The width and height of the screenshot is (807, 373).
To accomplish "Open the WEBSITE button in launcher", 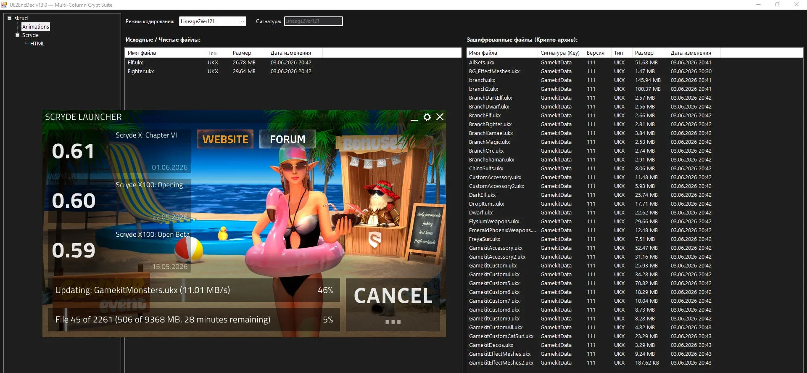I will pyautogui.click(x=225, y=139).
